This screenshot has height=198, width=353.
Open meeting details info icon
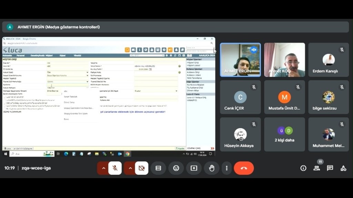(x=303, y=168)
